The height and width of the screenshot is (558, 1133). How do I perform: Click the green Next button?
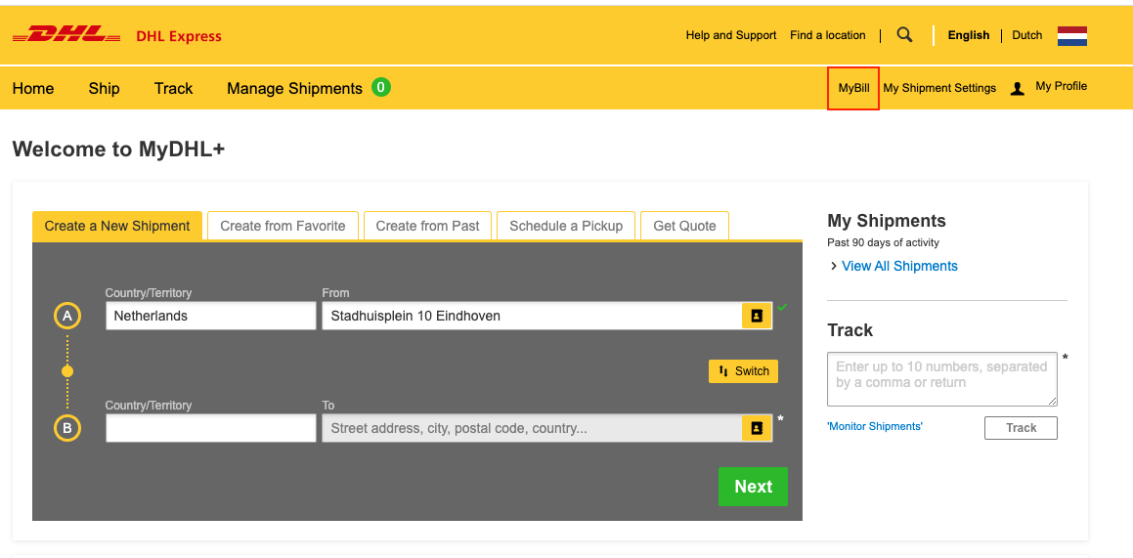point(753,487)
